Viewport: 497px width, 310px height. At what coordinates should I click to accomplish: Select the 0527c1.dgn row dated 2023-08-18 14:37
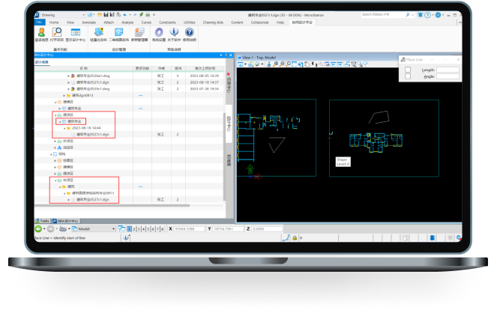tap(130, 82)
